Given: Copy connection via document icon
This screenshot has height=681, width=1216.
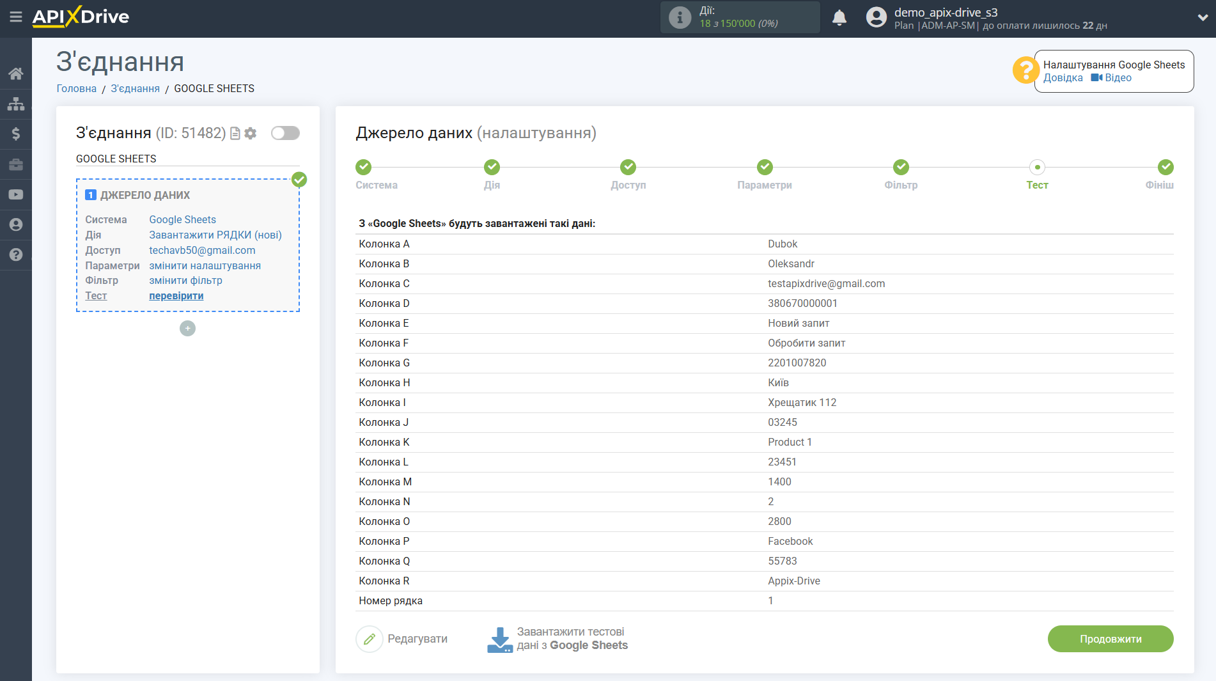Looking at the screenshot, I should (235, 133).
